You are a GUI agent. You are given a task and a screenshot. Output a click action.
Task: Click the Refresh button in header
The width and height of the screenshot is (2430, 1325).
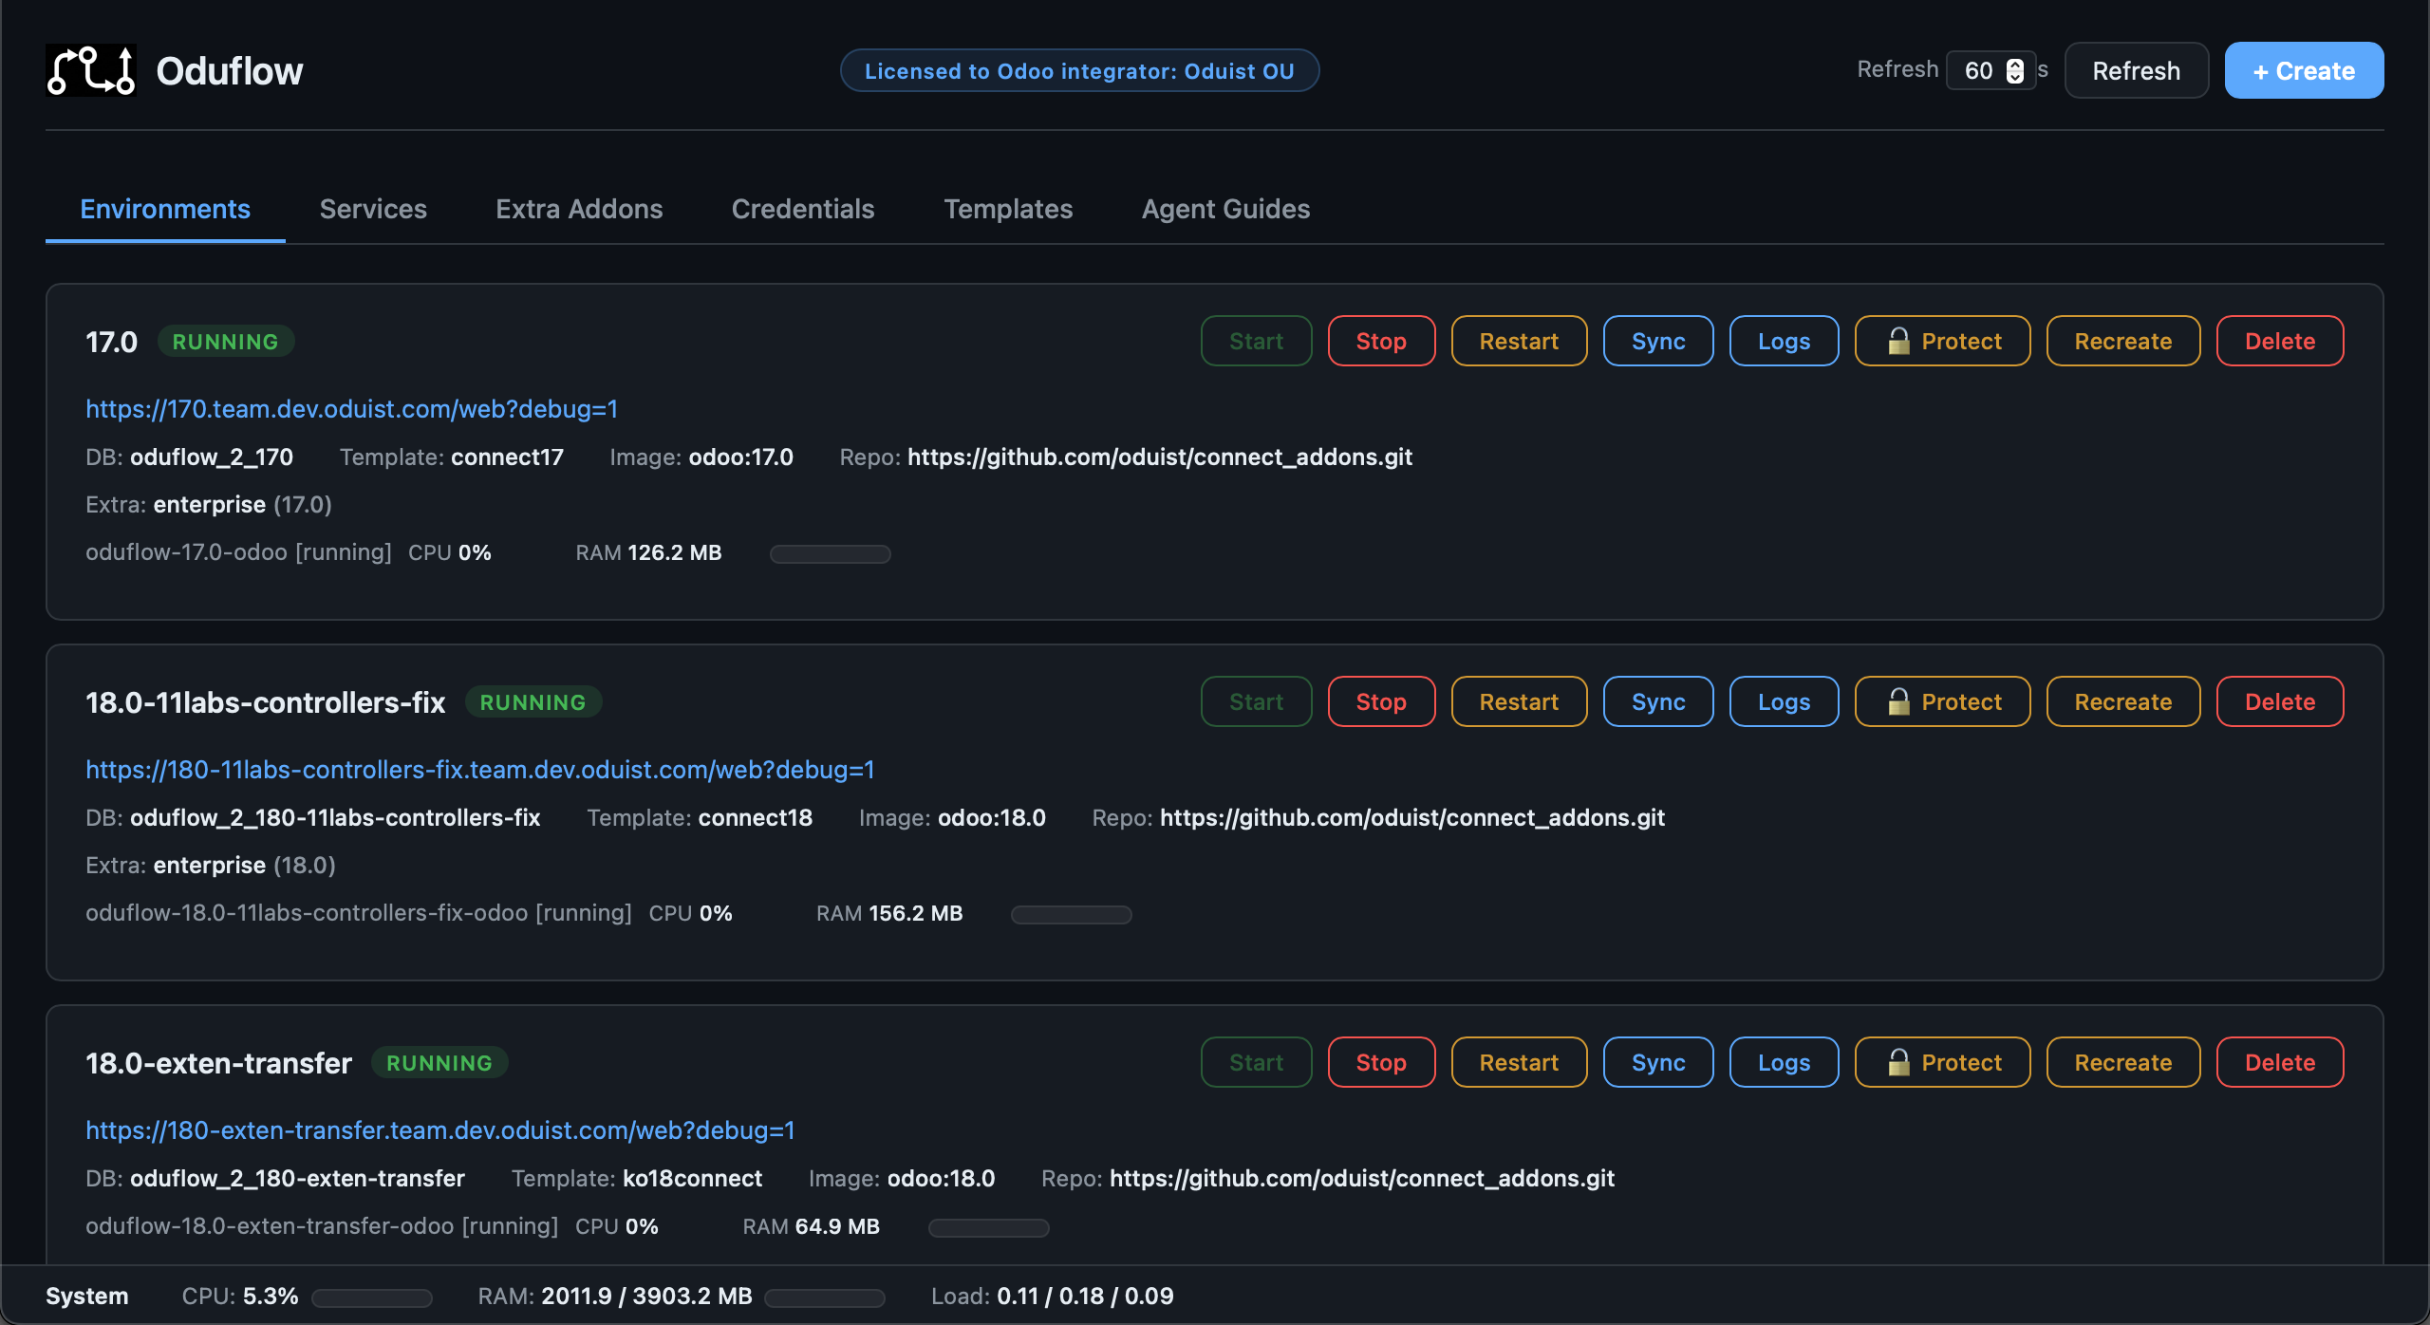(x=2136, y=71)
